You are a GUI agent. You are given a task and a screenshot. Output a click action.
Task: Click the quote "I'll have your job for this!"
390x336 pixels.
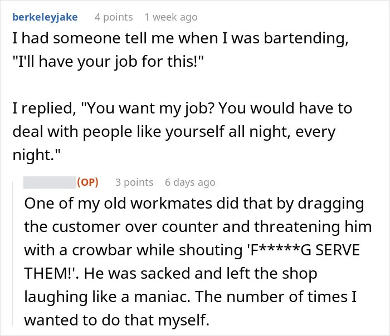(x=108, y=61)
